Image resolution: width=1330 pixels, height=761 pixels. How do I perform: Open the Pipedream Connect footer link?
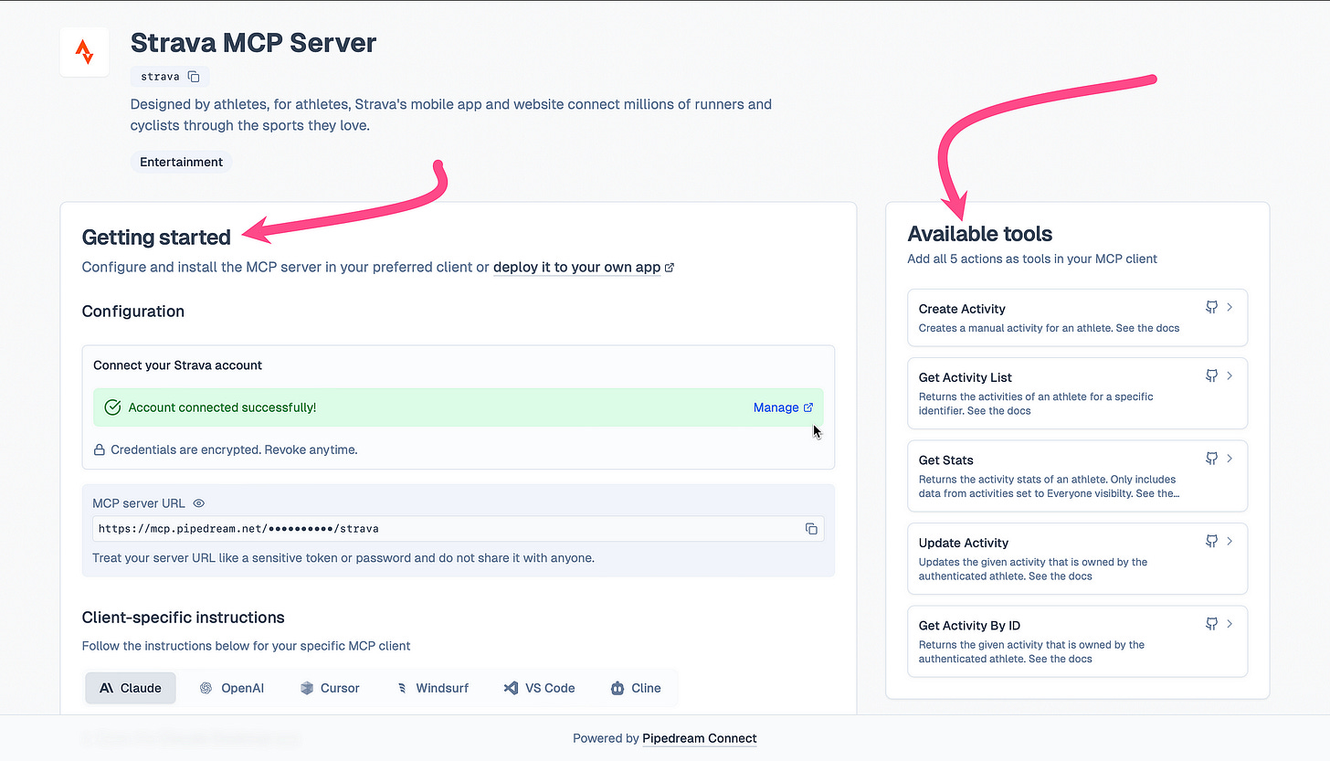700,738
